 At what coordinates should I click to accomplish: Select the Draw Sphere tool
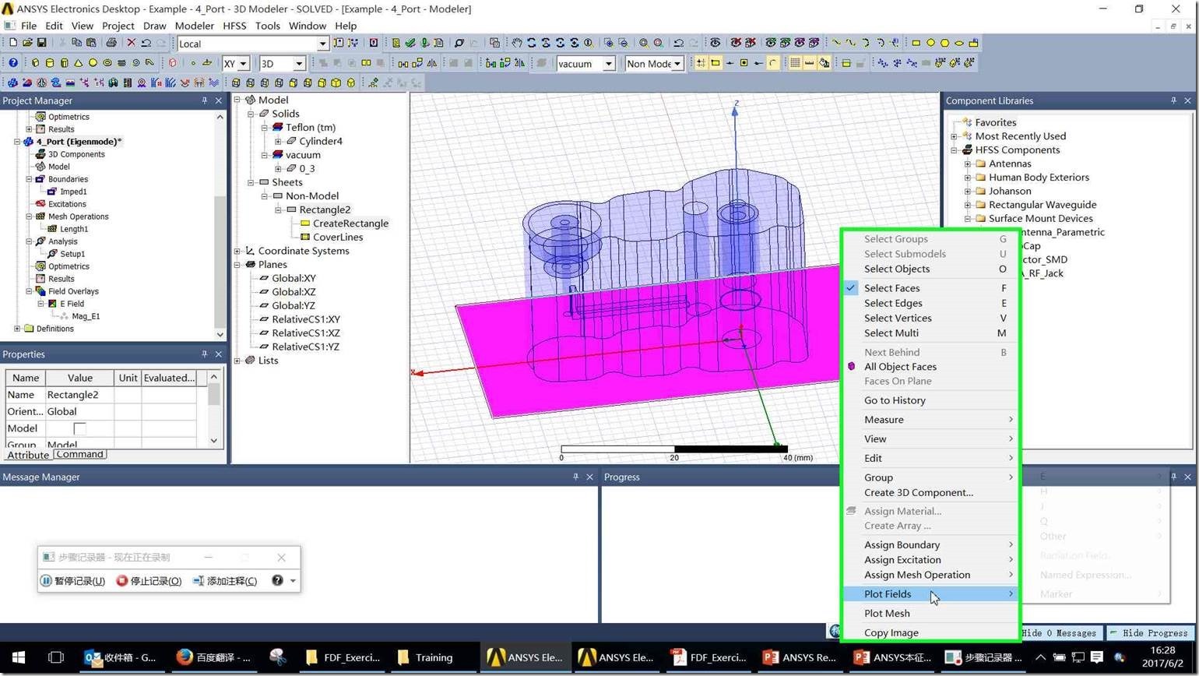point(93,63)
